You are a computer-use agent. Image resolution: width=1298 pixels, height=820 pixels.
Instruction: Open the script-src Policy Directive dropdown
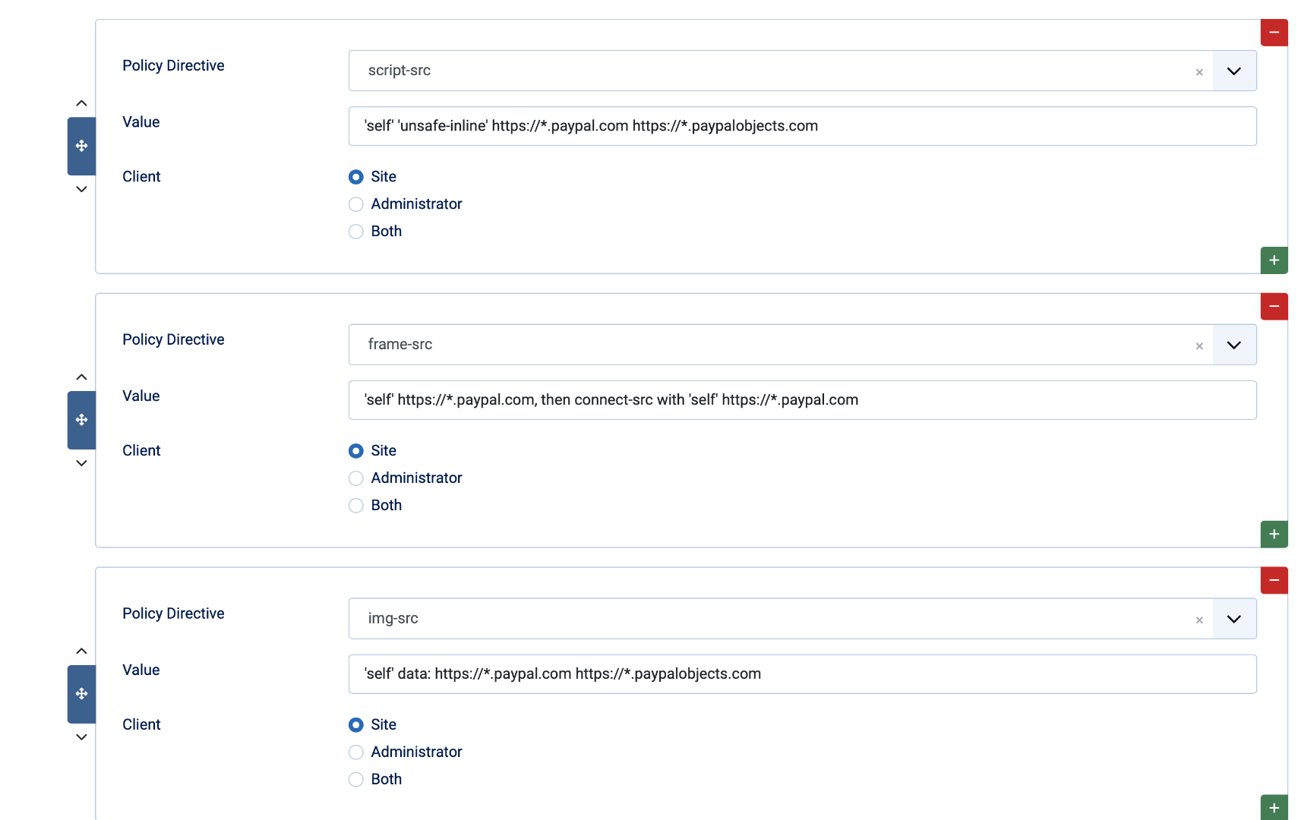[x=1234, y=71]
